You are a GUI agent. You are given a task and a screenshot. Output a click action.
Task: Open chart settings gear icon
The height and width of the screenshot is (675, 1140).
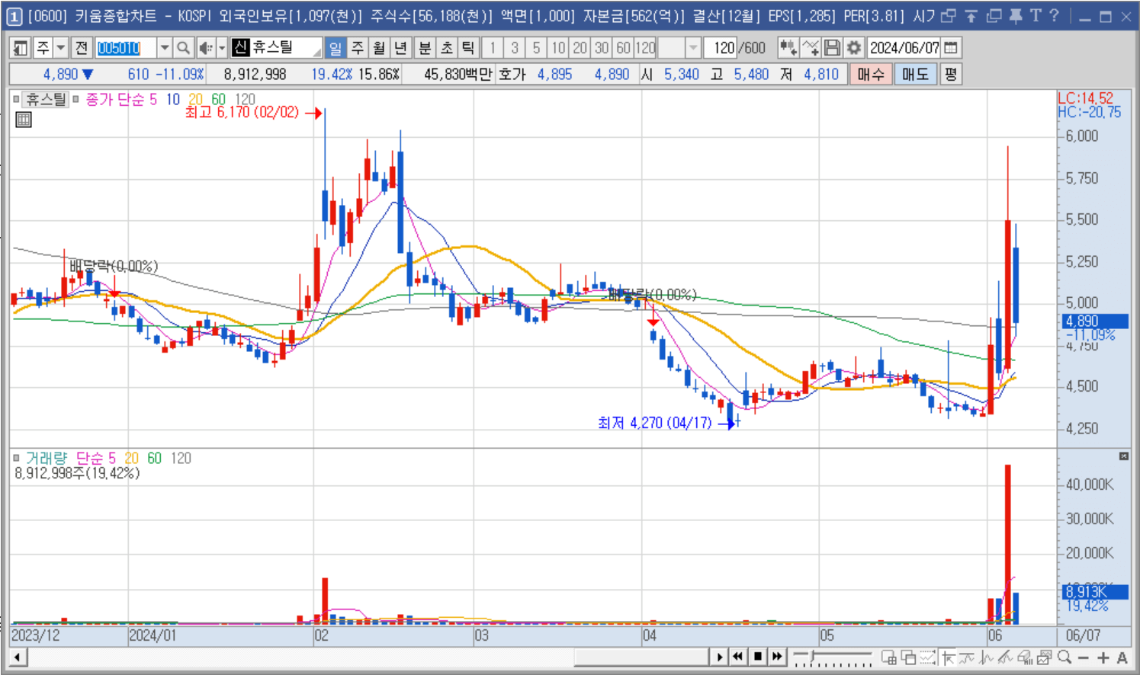854,48
